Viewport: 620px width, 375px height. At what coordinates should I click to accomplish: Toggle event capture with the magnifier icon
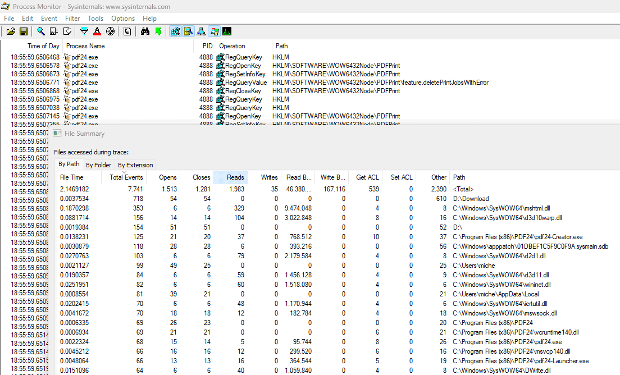coord(41,31)
